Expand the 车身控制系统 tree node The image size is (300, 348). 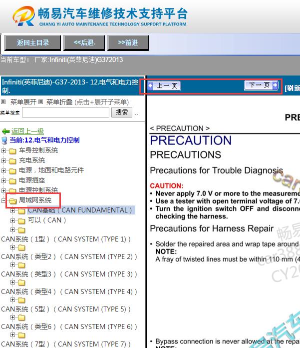pos(3,150)
